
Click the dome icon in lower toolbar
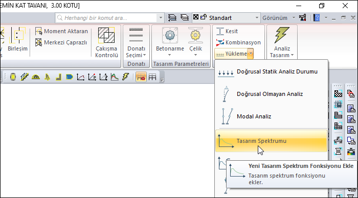click(x=36, y=77)
